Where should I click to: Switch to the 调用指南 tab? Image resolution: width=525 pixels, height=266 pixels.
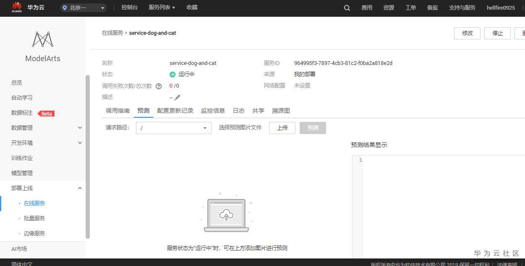(x=118, y=111)
